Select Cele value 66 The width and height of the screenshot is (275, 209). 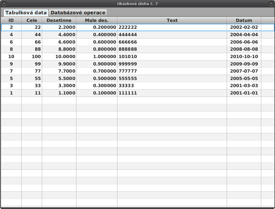pos(32,42)
